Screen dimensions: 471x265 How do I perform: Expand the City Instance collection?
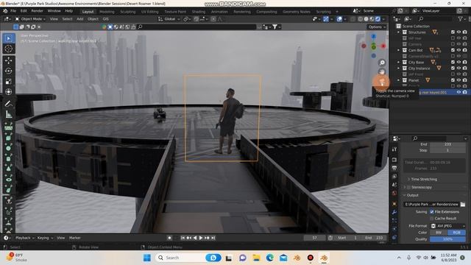[x=399, y=68]
